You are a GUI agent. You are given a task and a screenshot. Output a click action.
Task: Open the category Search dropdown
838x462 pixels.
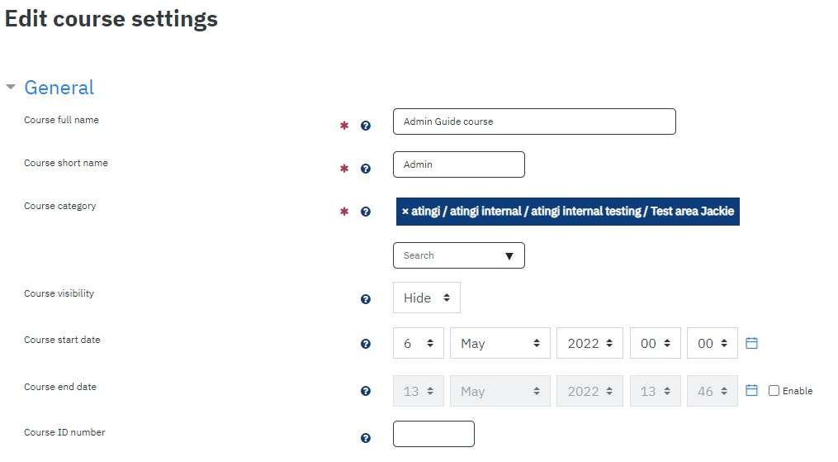click(x=458, y=255)
